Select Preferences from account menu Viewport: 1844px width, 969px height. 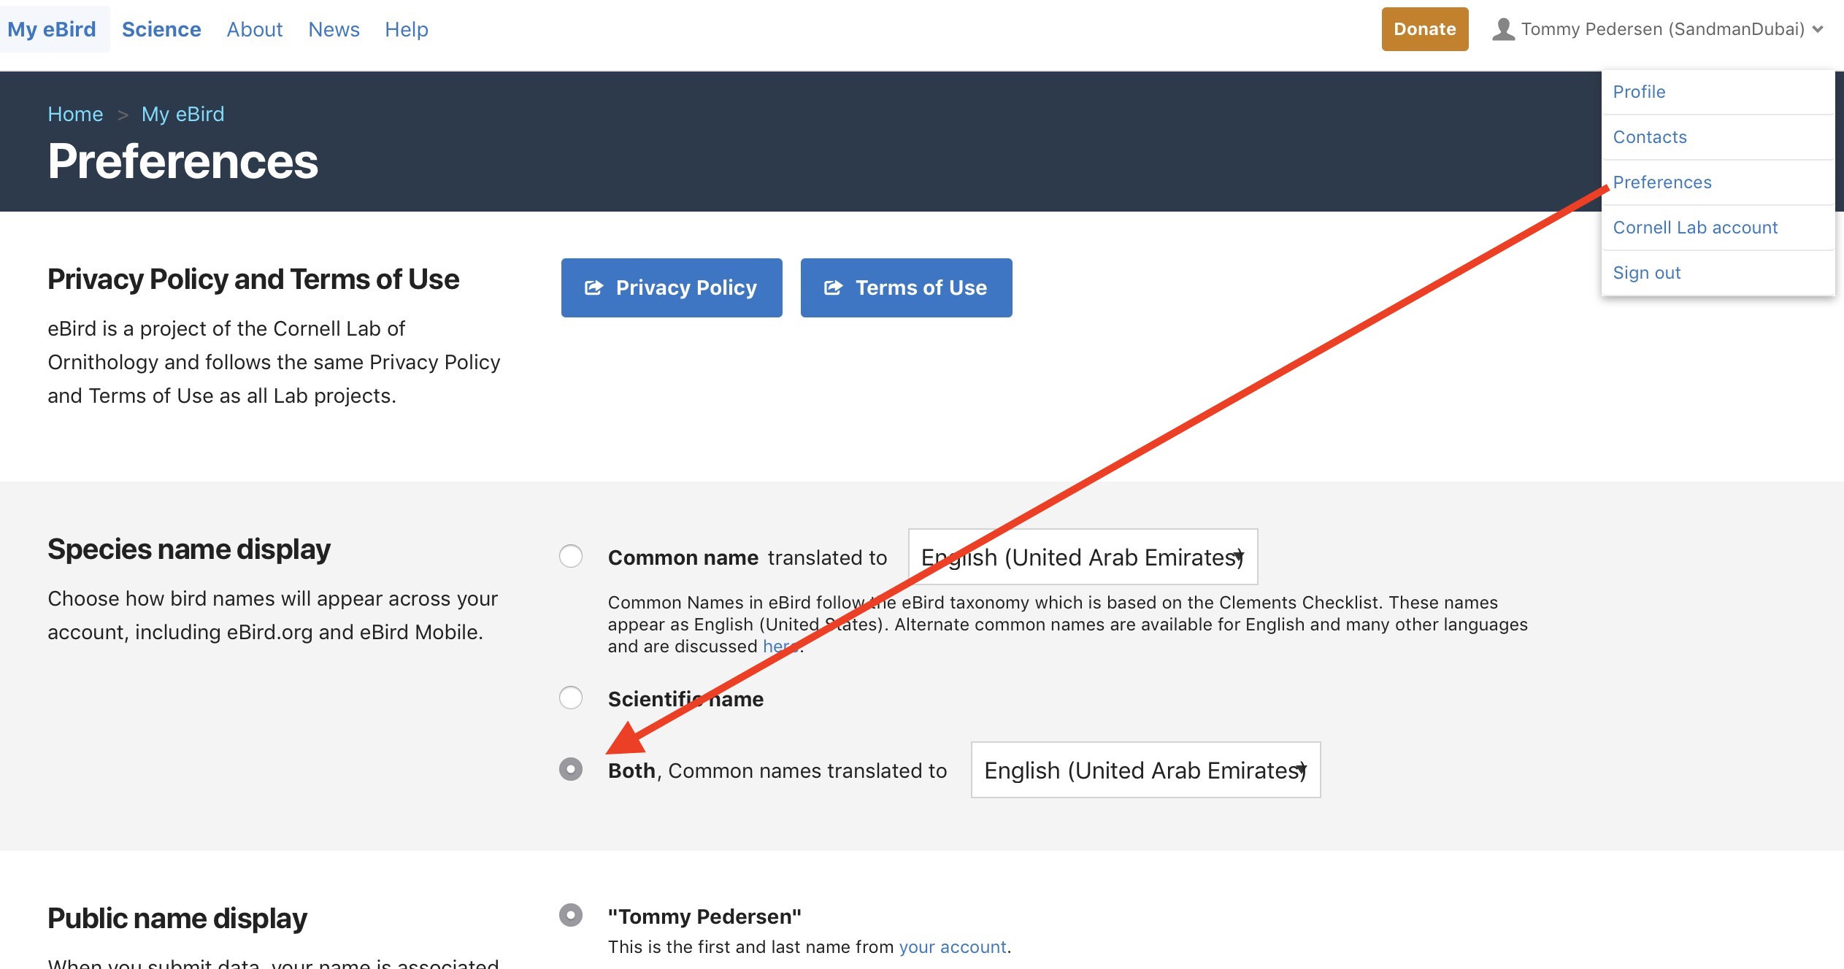coord(1718,182)
